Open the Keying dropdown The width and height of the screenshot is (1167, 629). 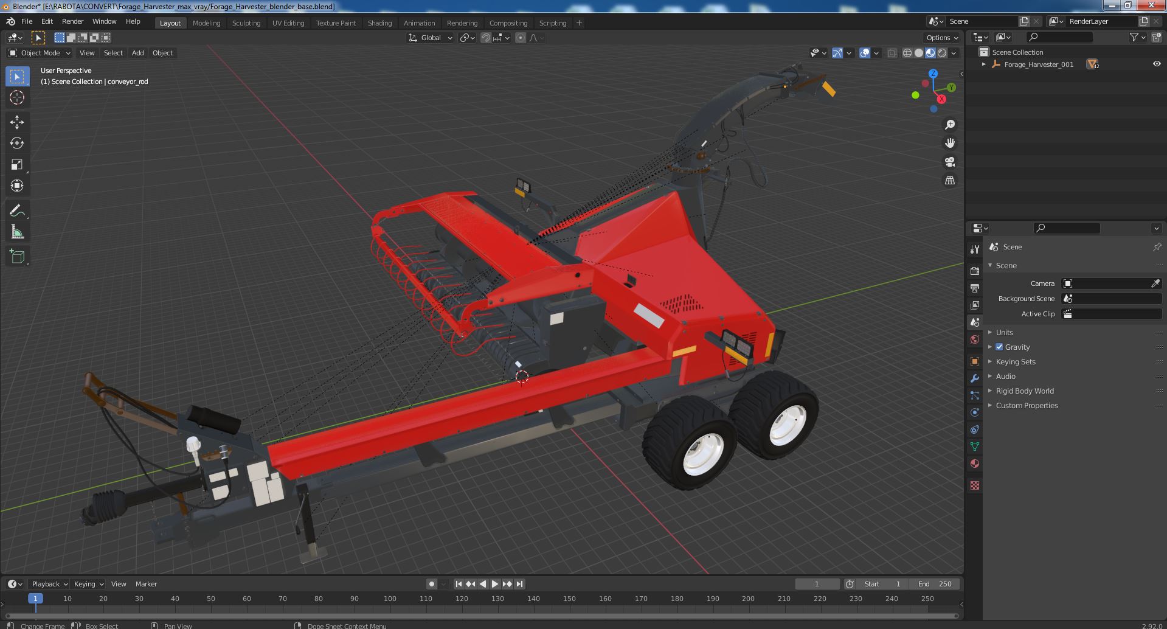tap(88, 584)
